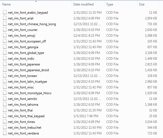
Task: Click the net_rim_font_latin_truetype entry name
Action: pos(28,82)
